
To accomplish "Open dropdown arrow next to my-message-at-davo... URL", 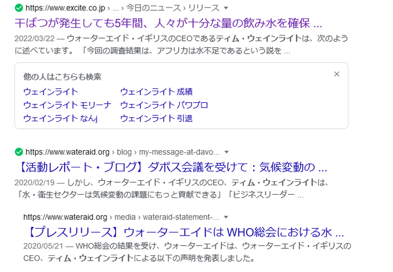I will pos(227,152).
